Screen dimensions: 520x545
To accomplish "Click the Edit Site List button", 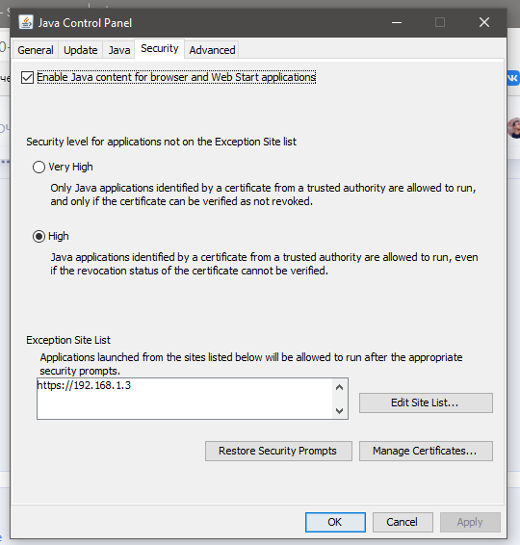I will coord(426,402).
